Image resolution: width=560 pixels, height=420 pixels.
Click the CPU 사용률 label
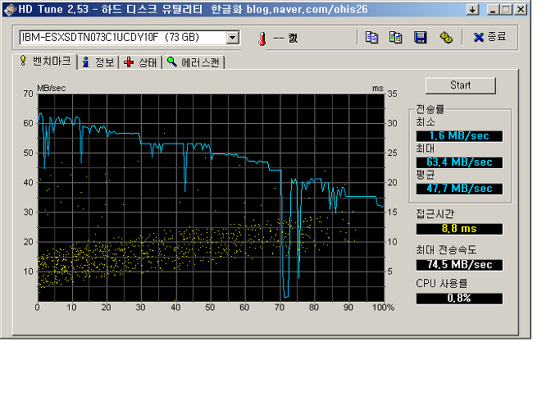point(442,284)
